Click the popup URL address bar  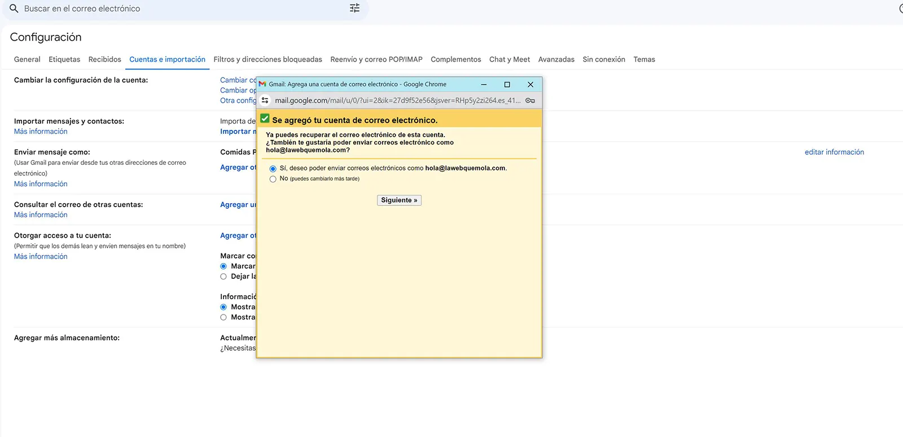[x=397, y=100]
